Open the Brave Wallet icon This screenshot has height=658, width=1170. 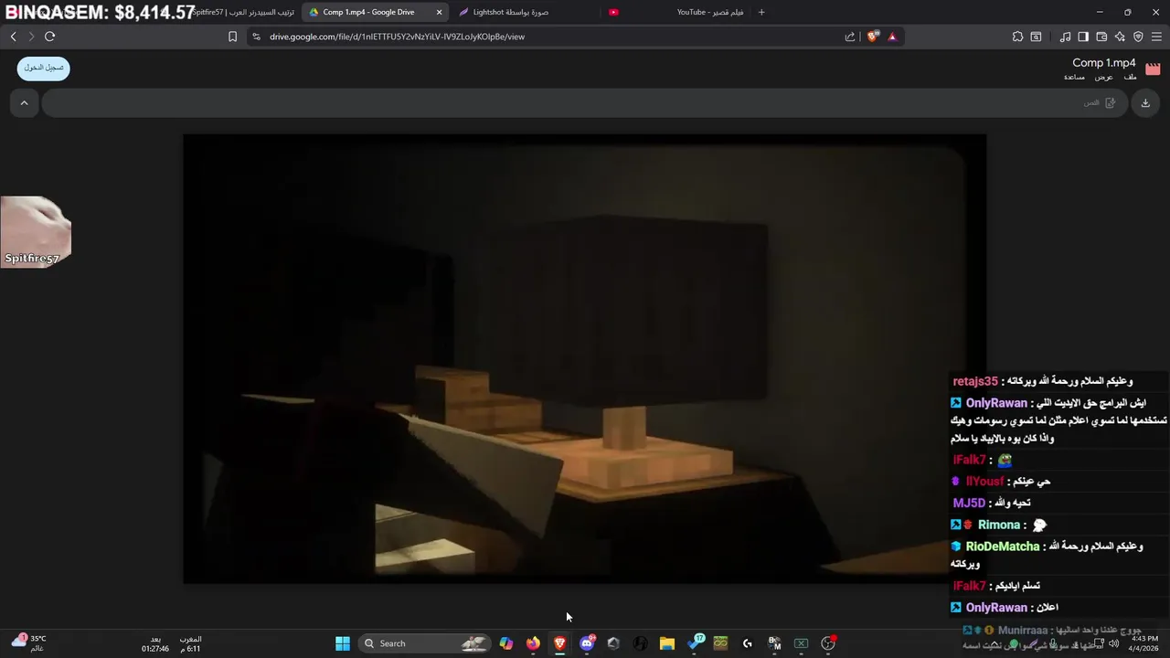point(1101,37)
